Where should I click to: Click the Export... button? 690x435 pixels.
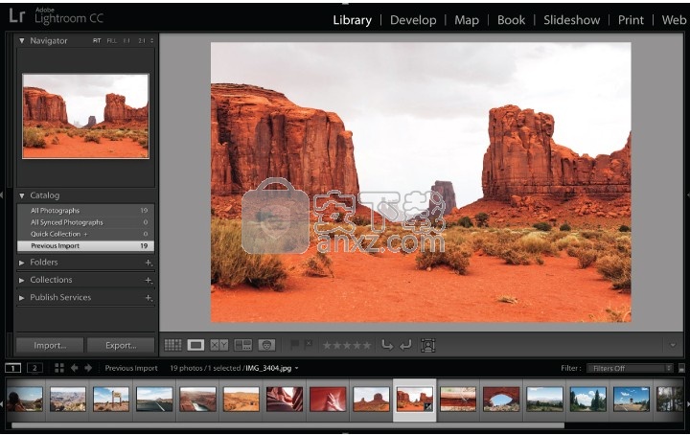(121, 346)
